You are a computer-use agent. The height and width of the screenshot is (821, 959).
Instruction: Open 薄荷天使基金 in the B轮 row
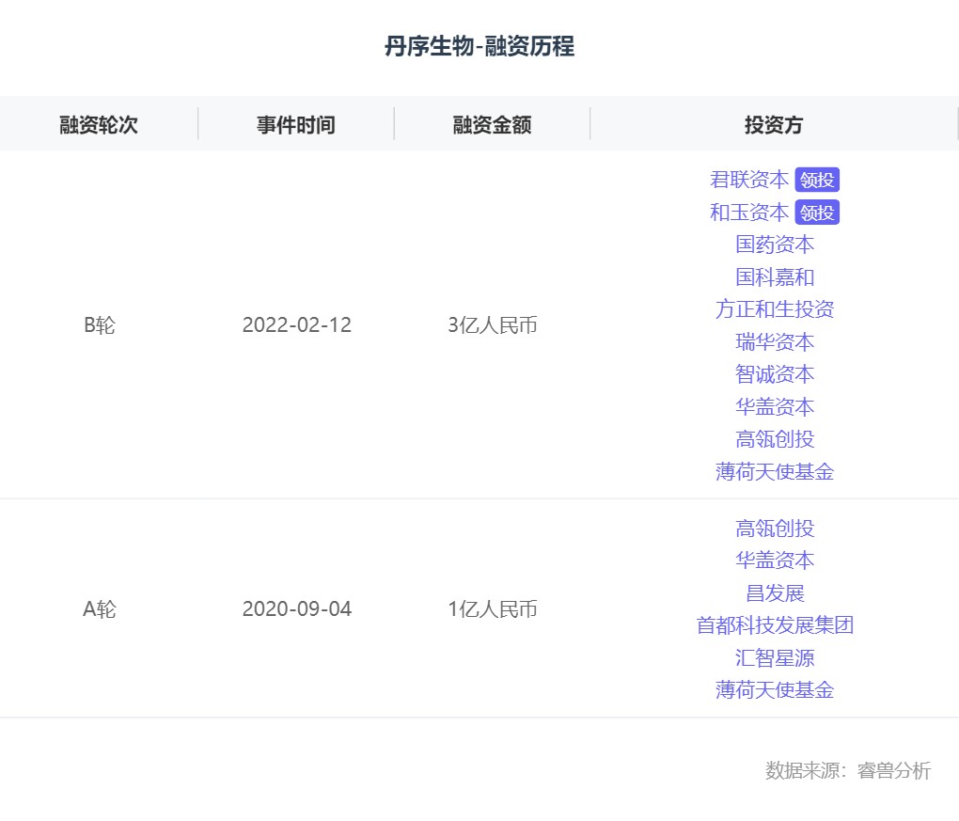tap(775, 472)
